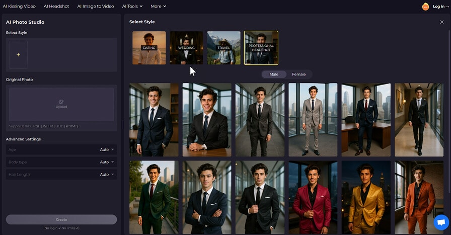The height and width of the screenshot is (235, 451).
Task: Switch gender toggle to Male
Action: tap(274, 74)
